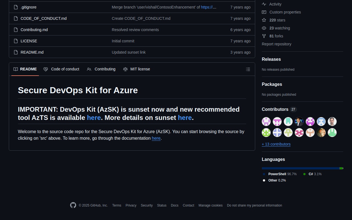Show the + 13 contributors link
The height and width of the screenshot is (220, 352).
[276, 144]
